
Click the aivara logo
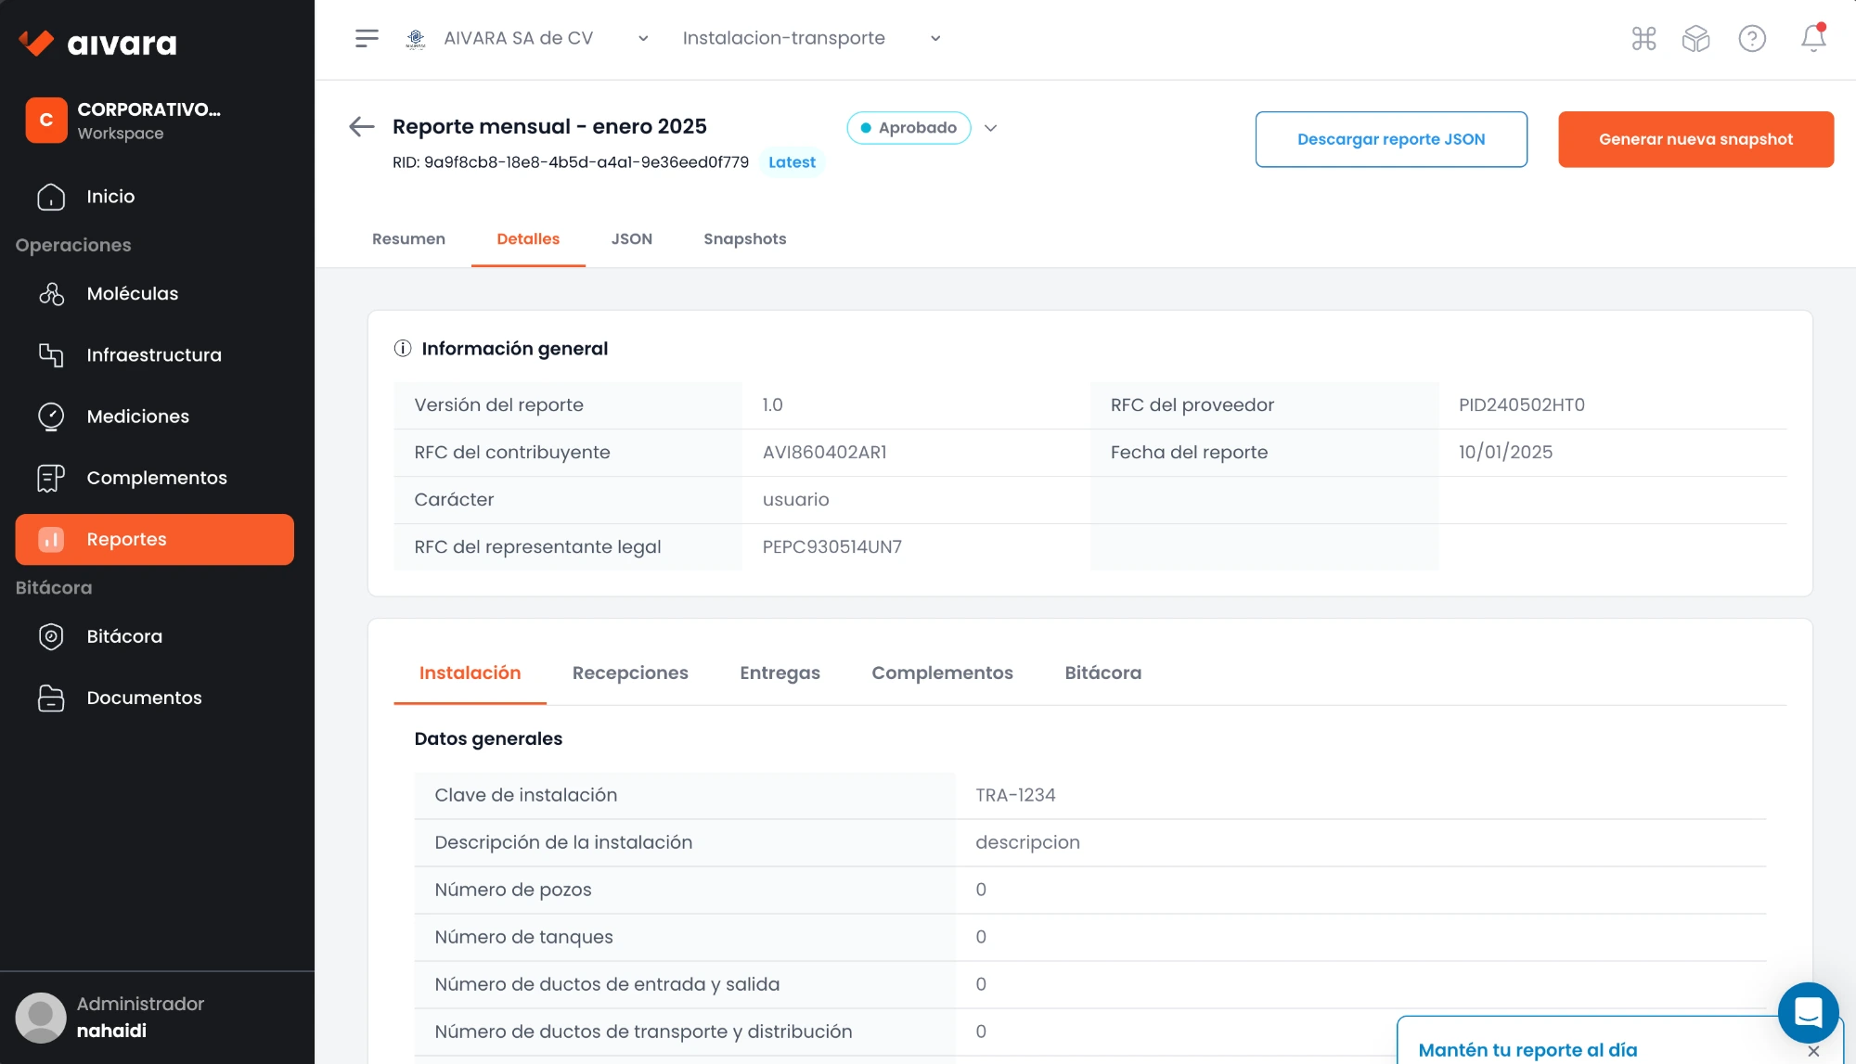pos(97,43)
